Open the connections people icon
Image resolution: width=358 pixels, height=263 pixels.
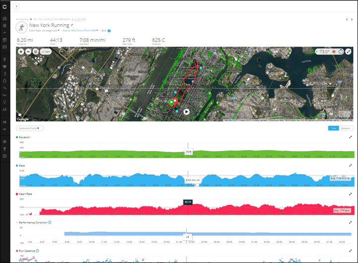pos(5,122)
